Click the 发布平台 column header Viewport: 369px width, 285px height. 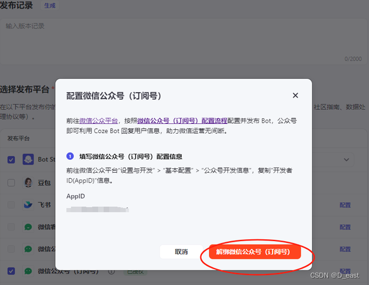18,139
